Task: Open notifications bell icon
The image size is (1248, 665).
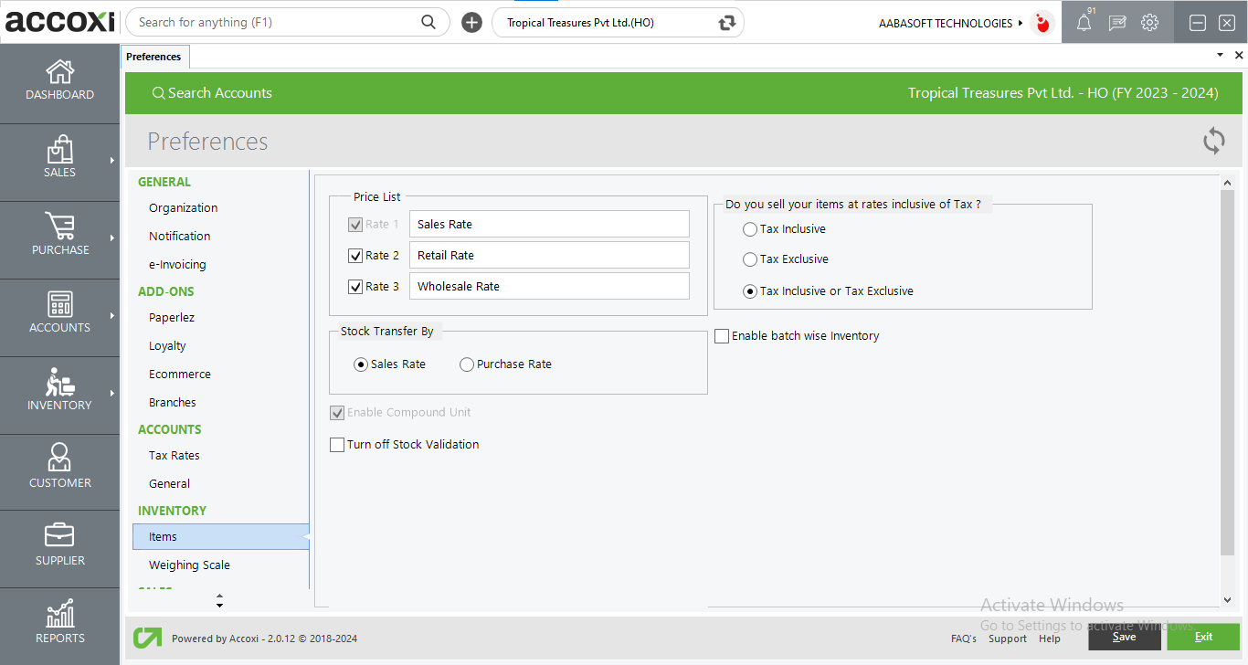Action: [1084, 24]
